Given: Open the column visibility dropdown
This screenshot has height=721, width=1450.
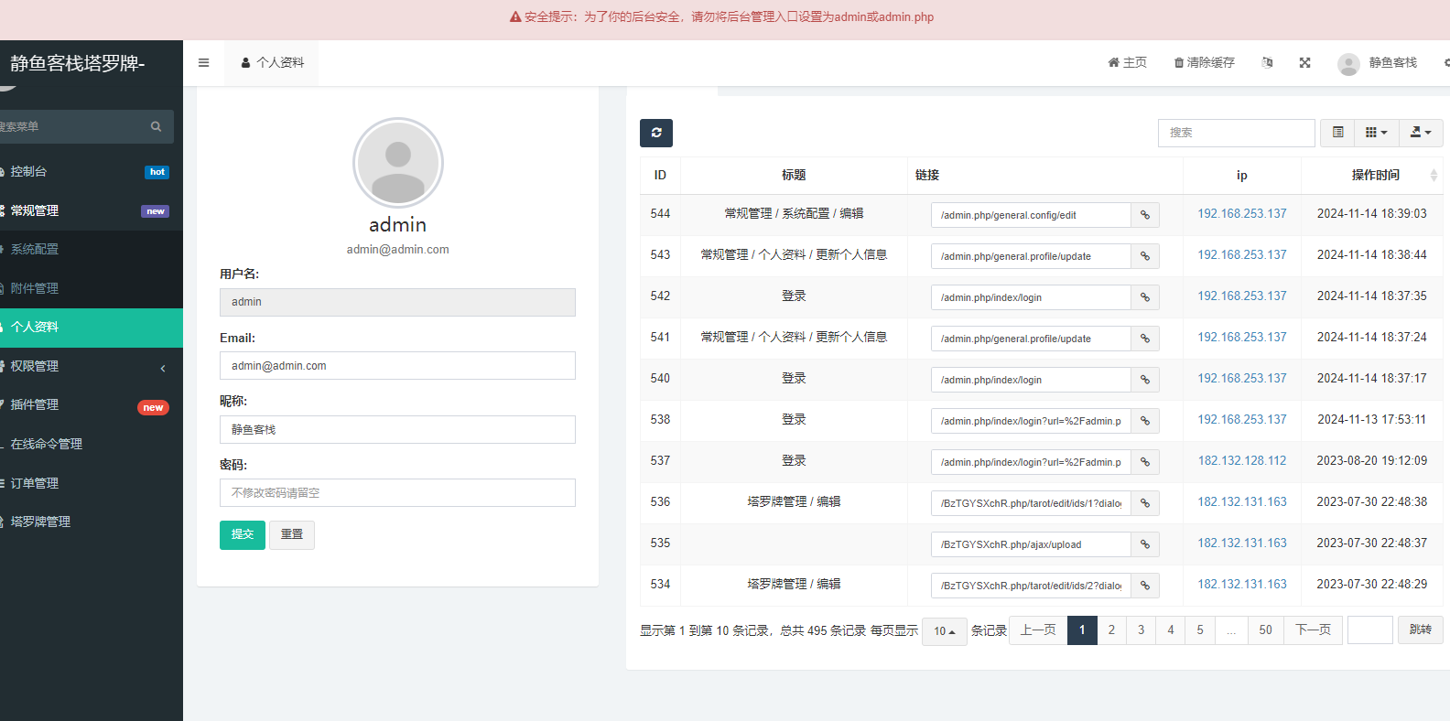Looking at the screenshot, I should point(1375,133).
